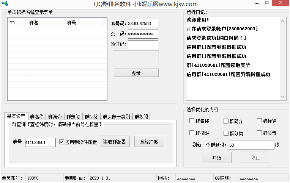This screenshot has width=290, height=183.
Task: Switch to the 群定位 tab
Action: tap(73, 117)
